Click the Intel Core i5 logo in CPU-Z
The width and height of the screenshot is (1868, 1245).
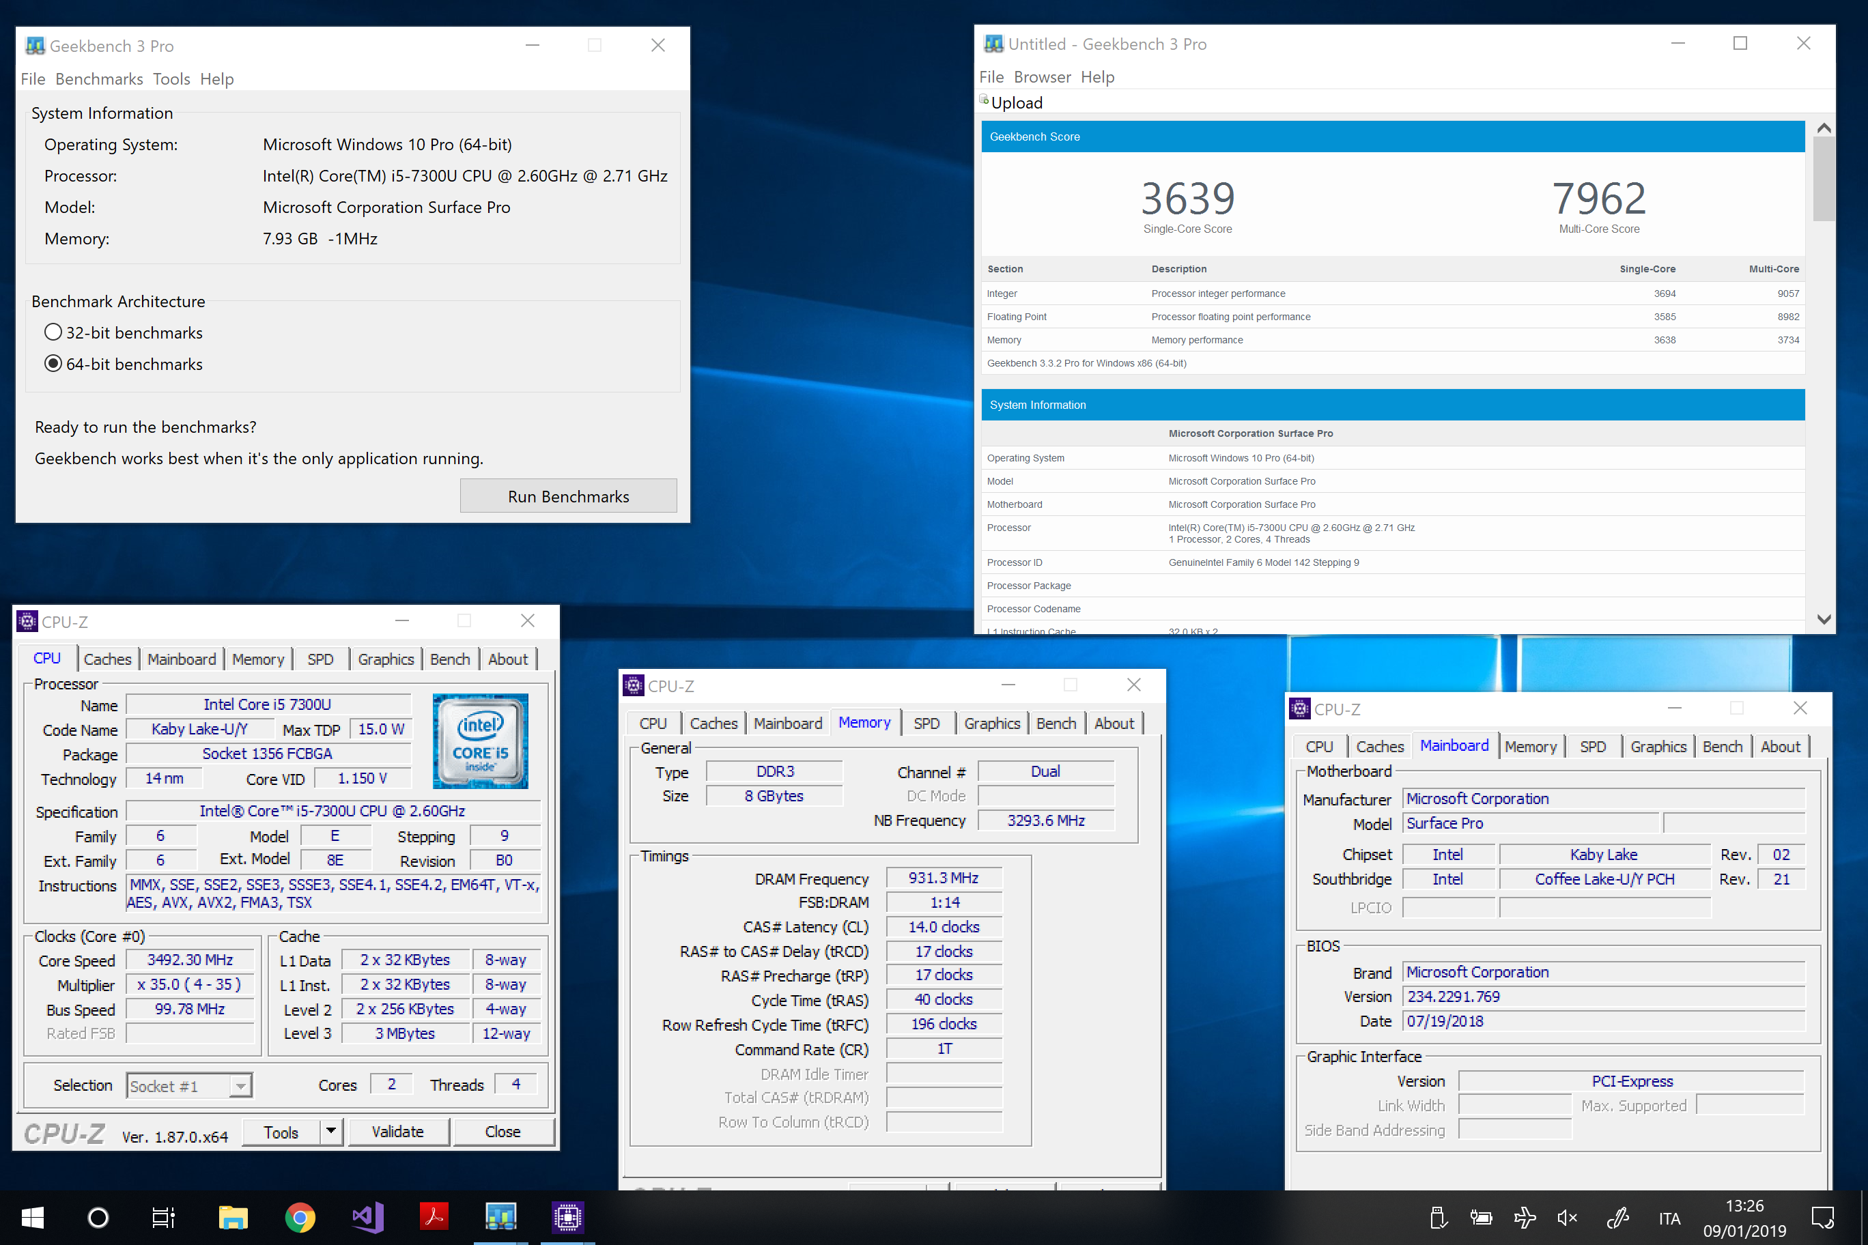(480, 741)
